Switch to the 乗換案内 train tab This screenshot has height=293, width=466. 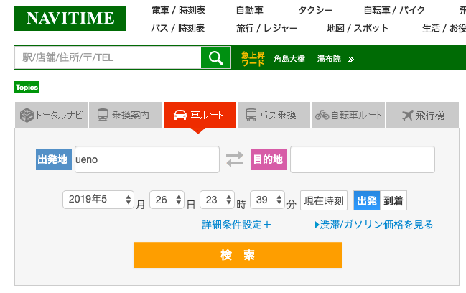point(125,115)
